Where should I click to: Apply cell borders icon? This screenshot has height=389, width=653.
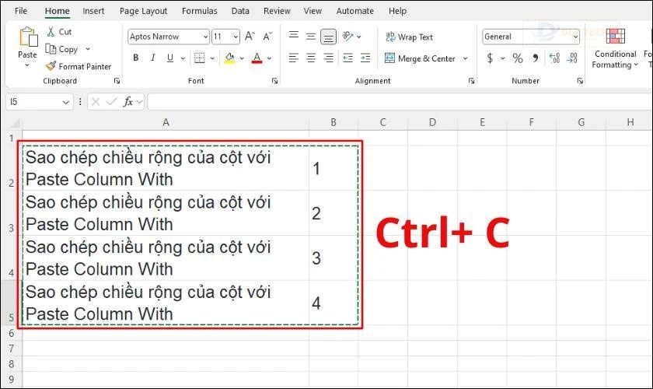(x=200, y=58)
